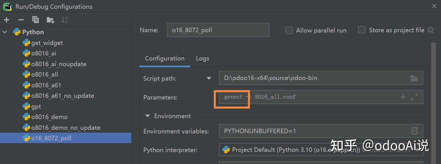Add a new run configuration
This screenshot has width=441, height=164.
(7, 20)
